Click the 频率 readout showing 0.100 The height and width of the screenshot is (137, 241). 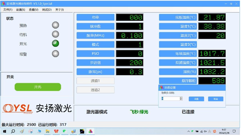pyautogui.click(x=130, y=35)
